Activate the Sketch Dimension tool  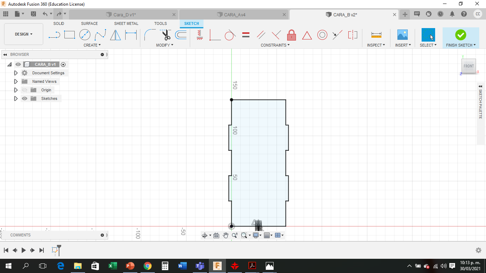131,35
